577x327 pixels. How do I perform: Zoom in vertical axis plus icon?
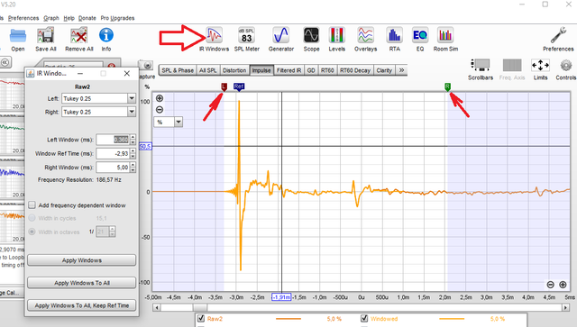[x=160, y=98]
